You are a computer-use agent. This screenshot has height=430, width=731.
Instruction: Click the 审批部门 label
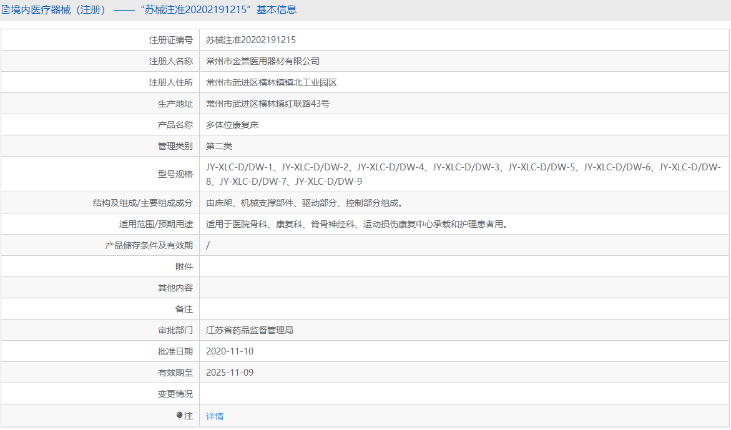[175, 330]
